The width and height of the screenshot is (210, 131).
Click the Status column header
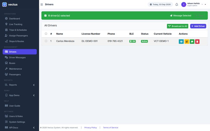[x=145, y=34]
